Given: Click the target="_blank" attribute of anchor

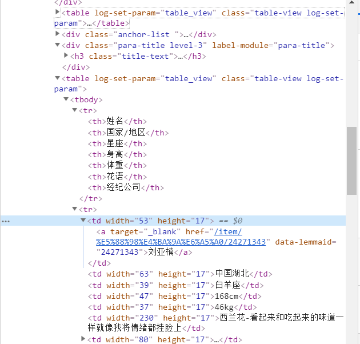Looking at the screenshot, I should tap(145, 231).
